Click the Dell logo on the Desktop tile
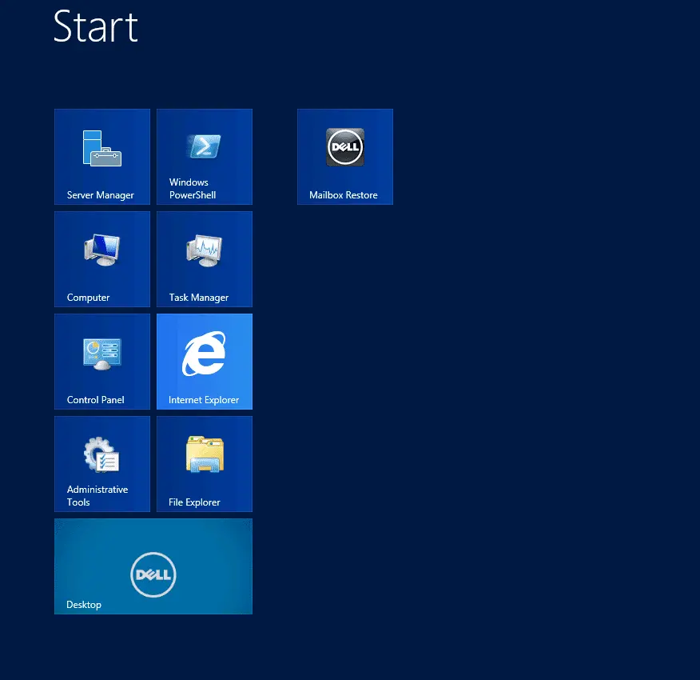The width and height of the screenshot is (700, 680). (153, 574)
